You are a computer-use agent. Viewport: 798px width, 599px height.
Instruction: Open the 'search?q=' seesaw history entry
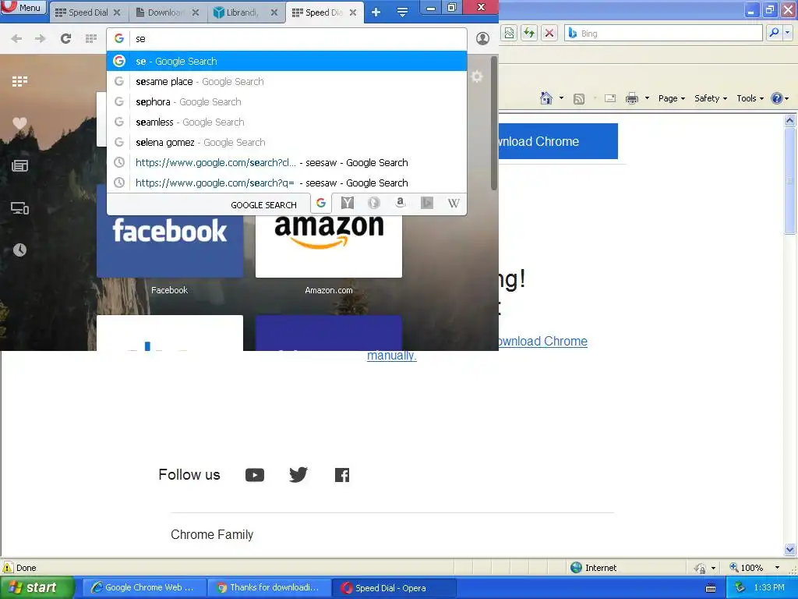pos(287,183)
